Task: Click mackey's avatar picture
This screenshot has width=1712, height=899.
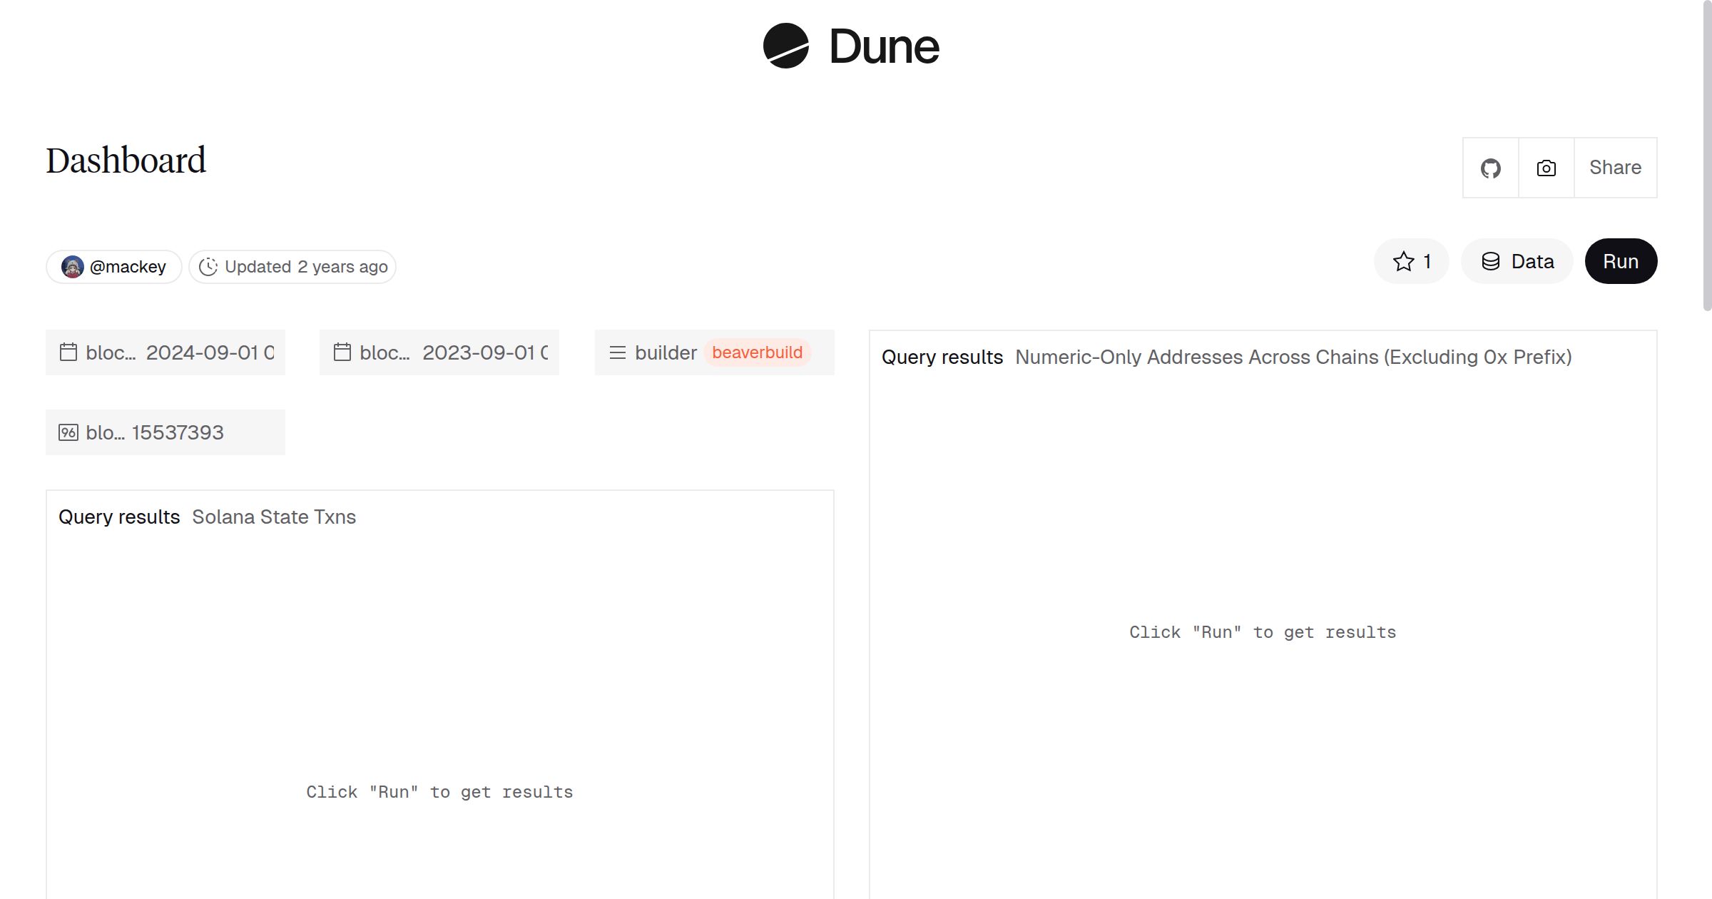Action: pos(73,265)
